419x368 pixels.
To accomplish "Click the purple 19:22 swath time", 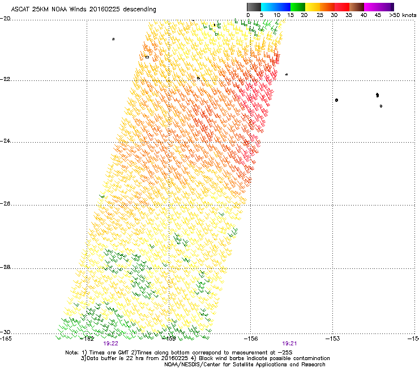I will point(110,344).
